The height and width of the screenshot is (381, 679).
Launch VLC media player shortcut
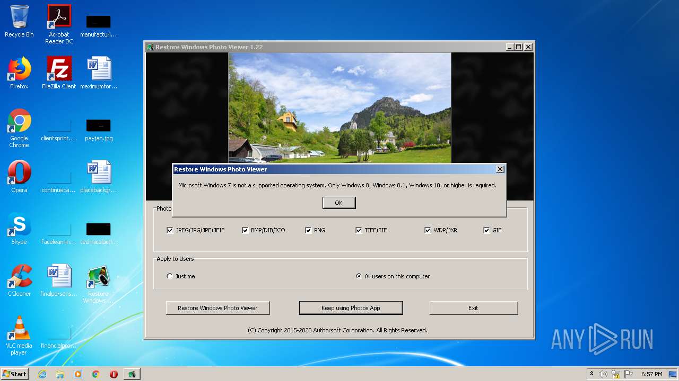[x=19, y=335]
